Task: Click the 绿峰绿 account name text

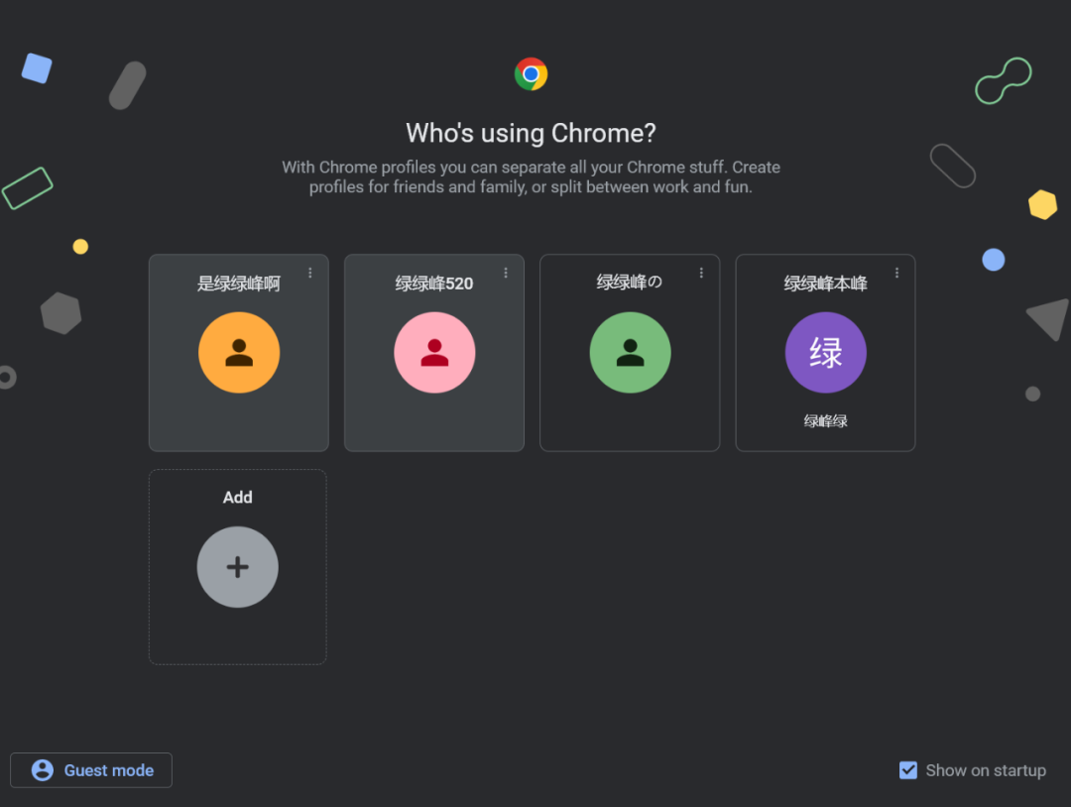Action: 825,421
